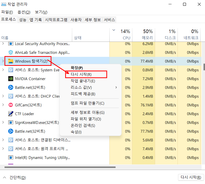Select the 프로세스 tab
The width and height of the screenshot is (205, 184).
[8, 19]
